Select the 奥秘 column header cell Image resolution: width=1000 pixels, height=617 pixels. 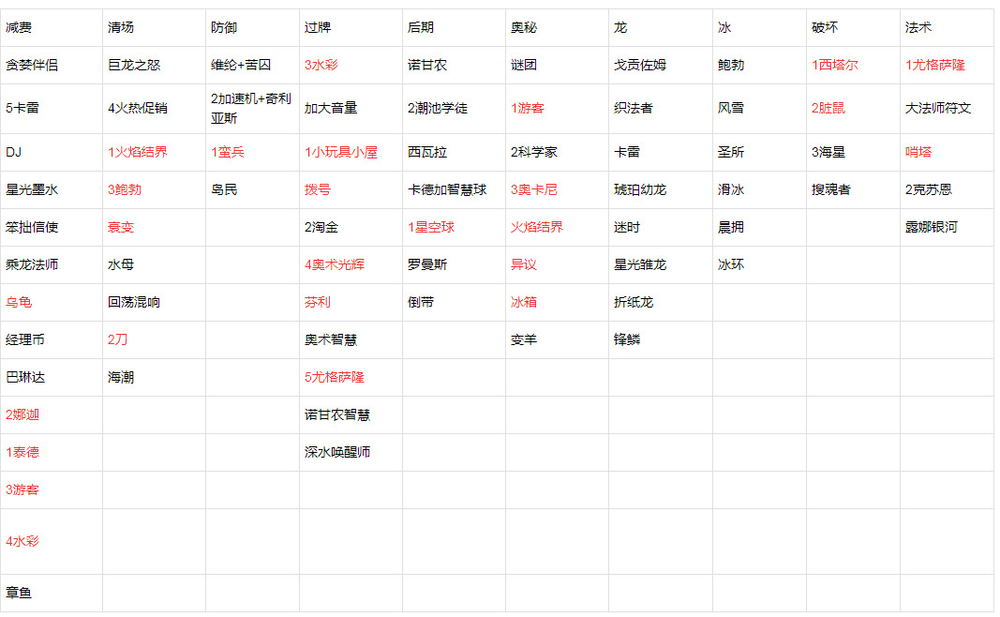(x=524, y=28)
